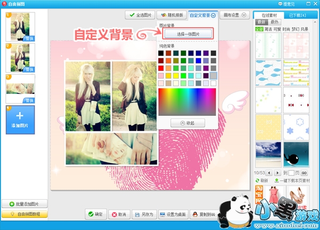Pick the yellow color swatch

(x=175, y=76)
